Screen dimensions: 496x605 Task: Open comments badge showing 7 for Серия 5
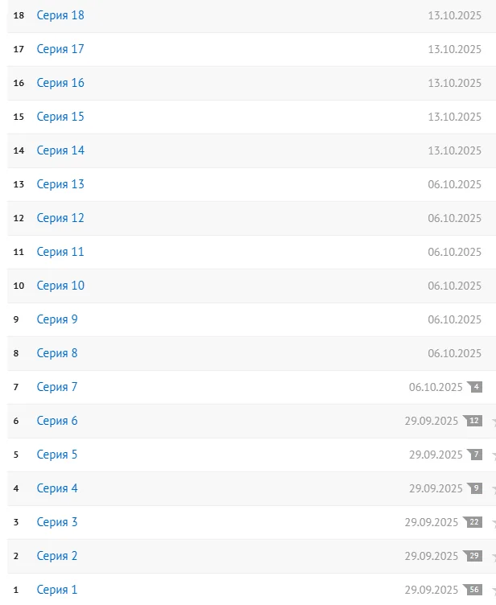coord(475,455)
